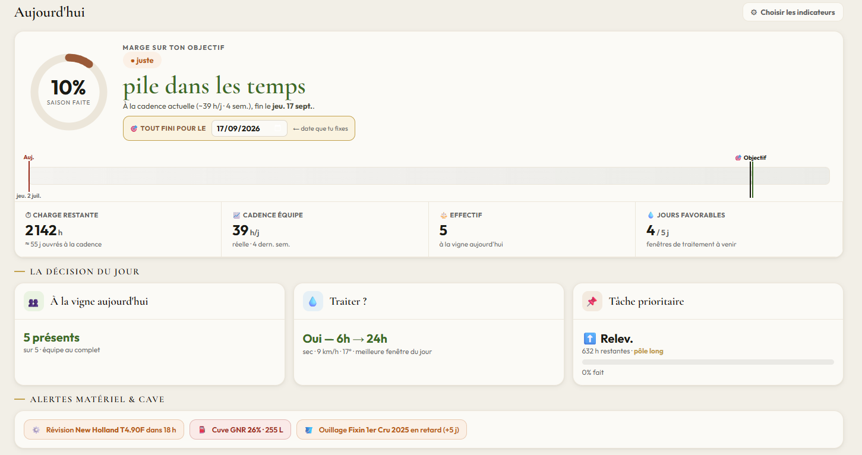Click the droplet icon by JOURS FAVORABLES
The height and width of the screenshot is (455, 862).
coord(651,215)
